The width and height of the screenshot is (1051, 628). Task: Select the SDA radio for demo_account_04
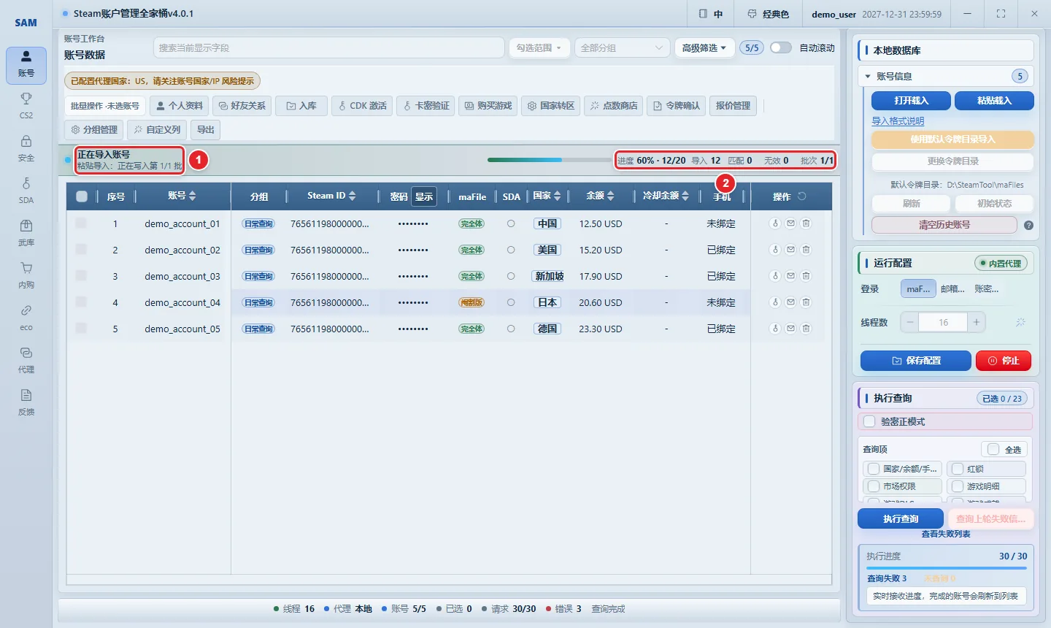[511, 302]
